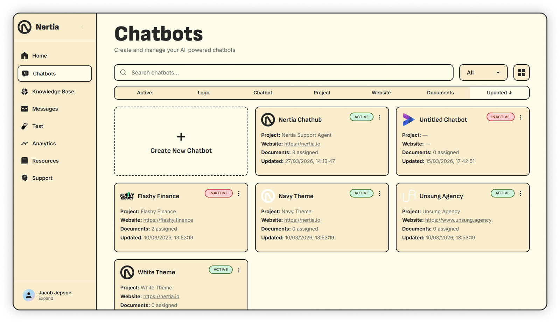
Task: Toggle the Nertia Chathub ACTIVE status badge
Action: pyautogui.click(x=361, y=117)
